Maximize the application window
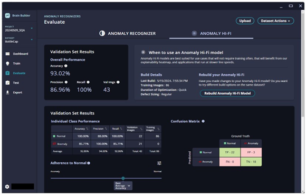This screenshot has width=306, height=195. [x=291, y=6]
